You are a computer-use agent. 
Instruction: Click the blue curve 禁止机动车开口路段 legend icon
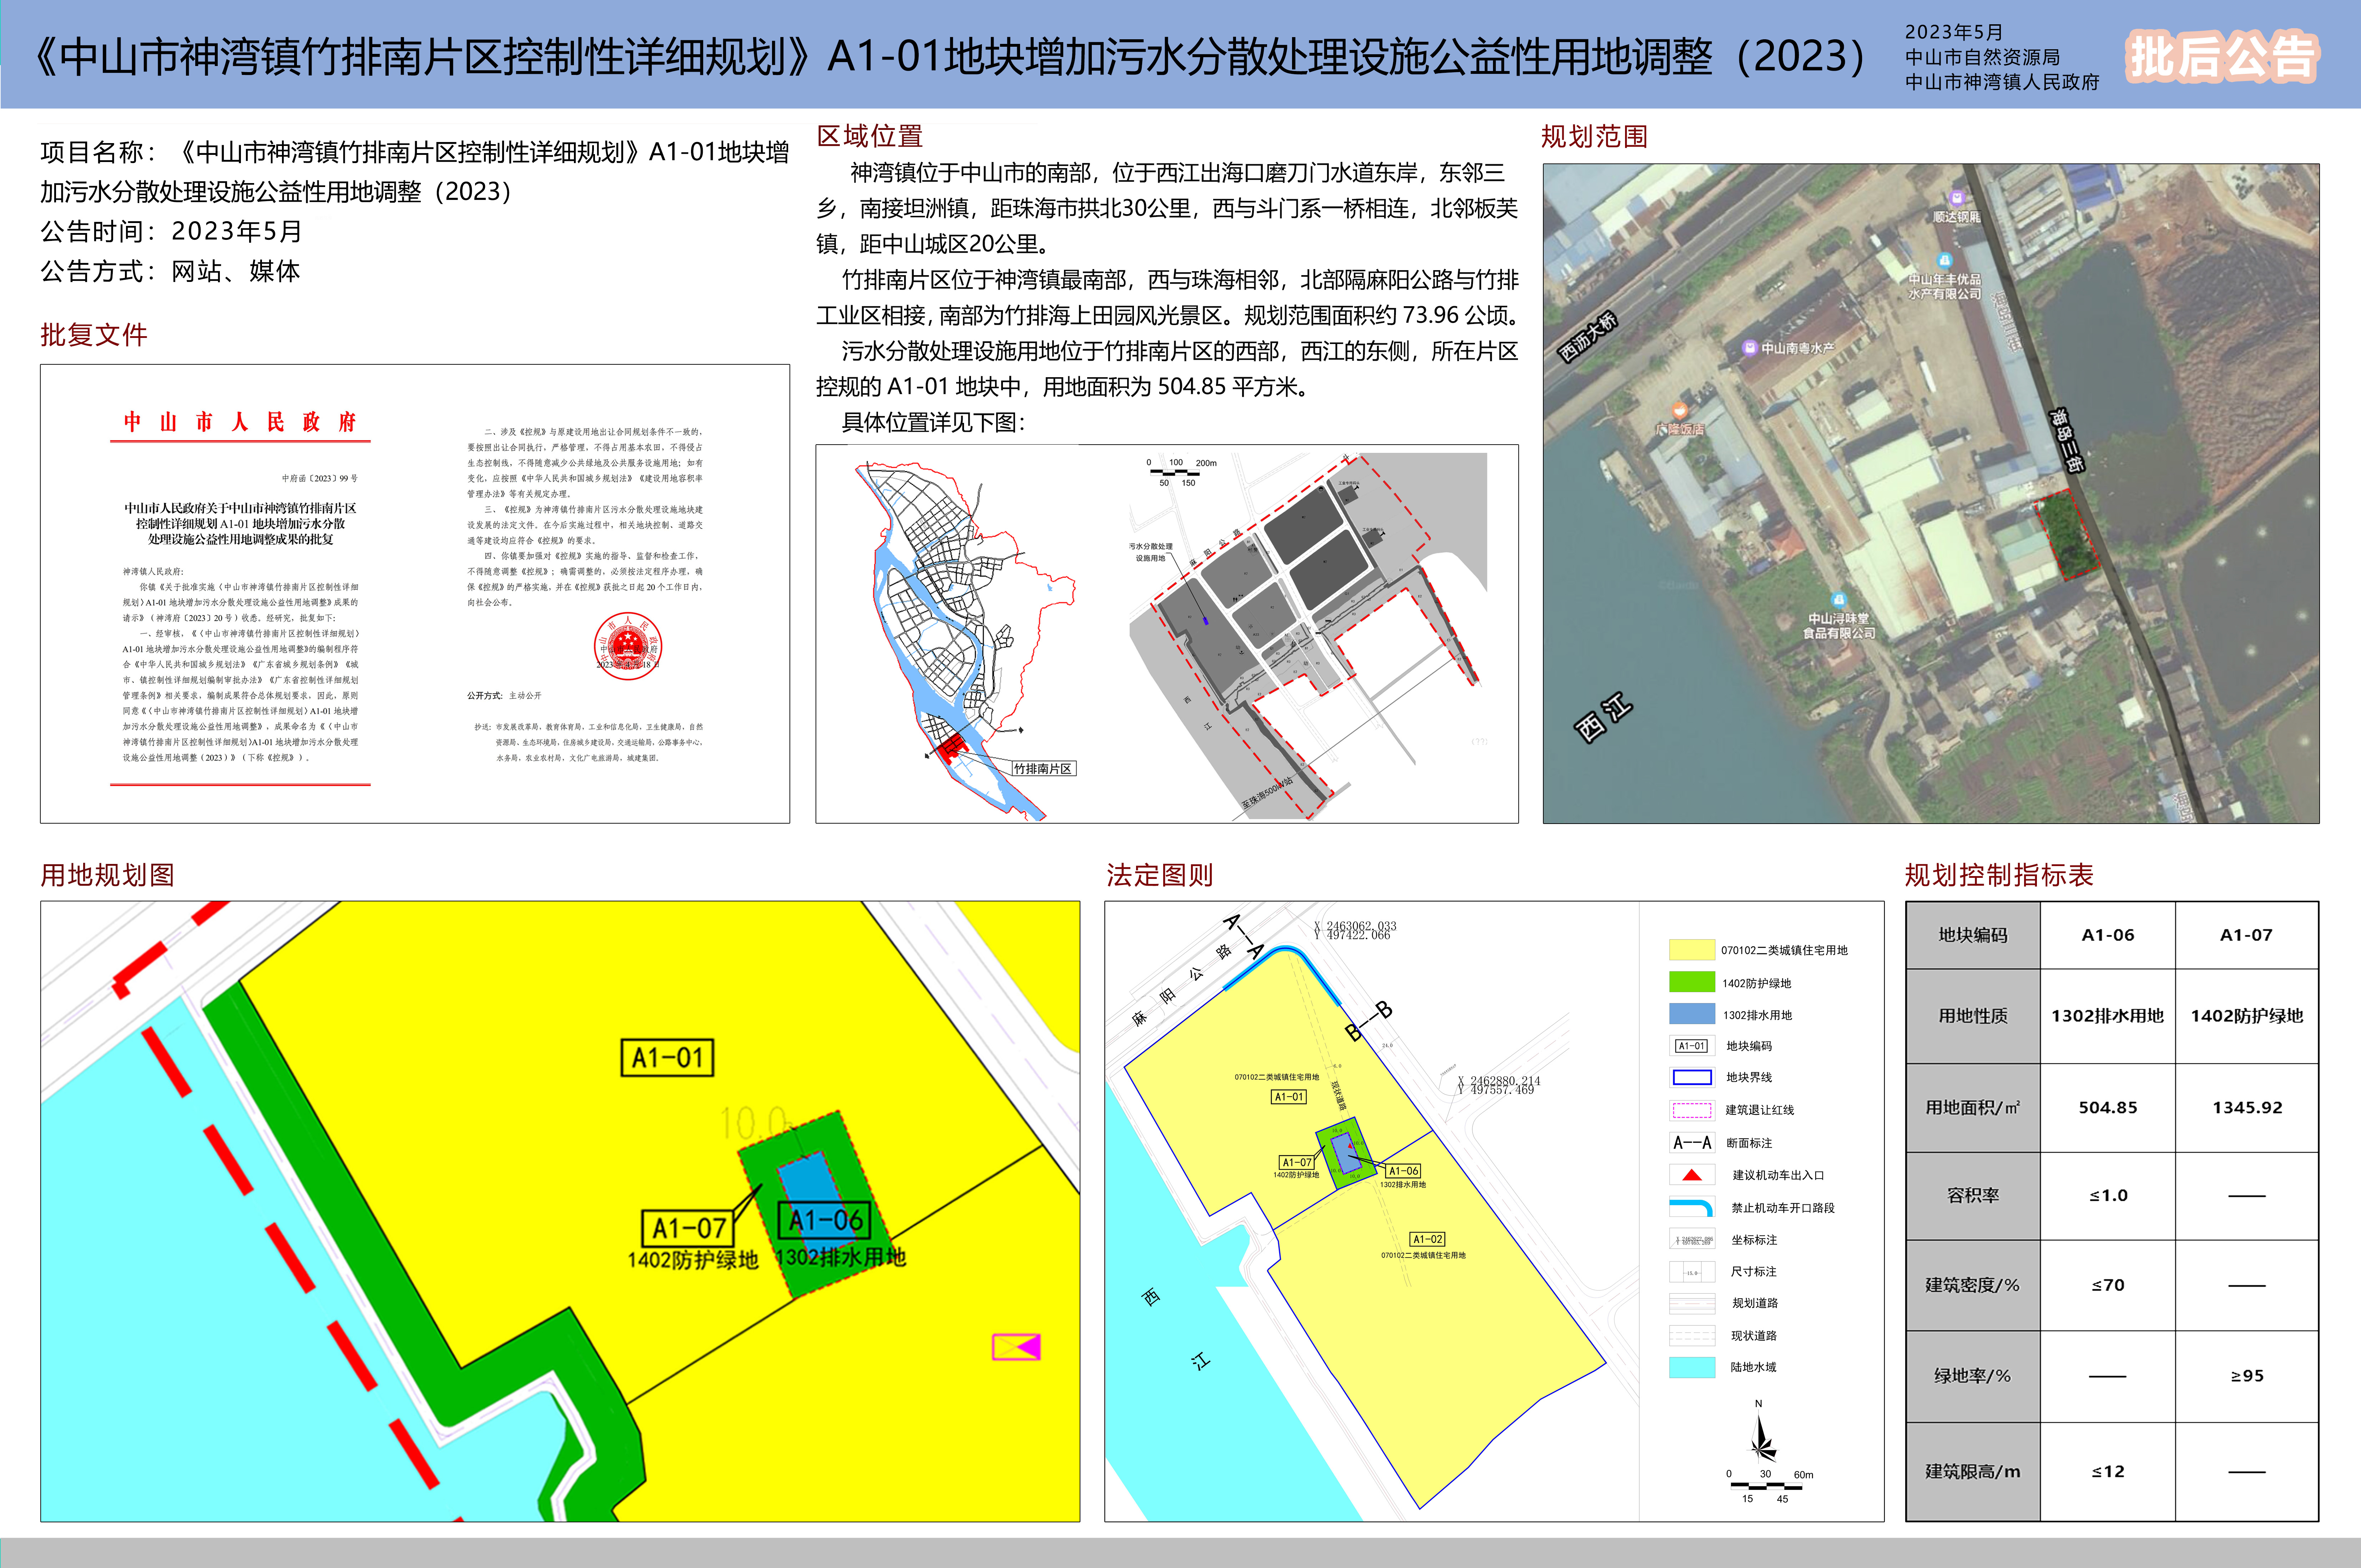coord(1692,1207)
